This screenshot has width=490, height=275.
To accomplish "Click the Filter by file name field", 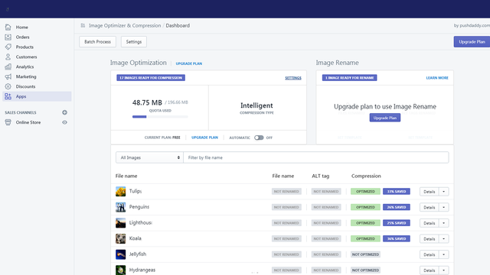I will coord(316,157).
